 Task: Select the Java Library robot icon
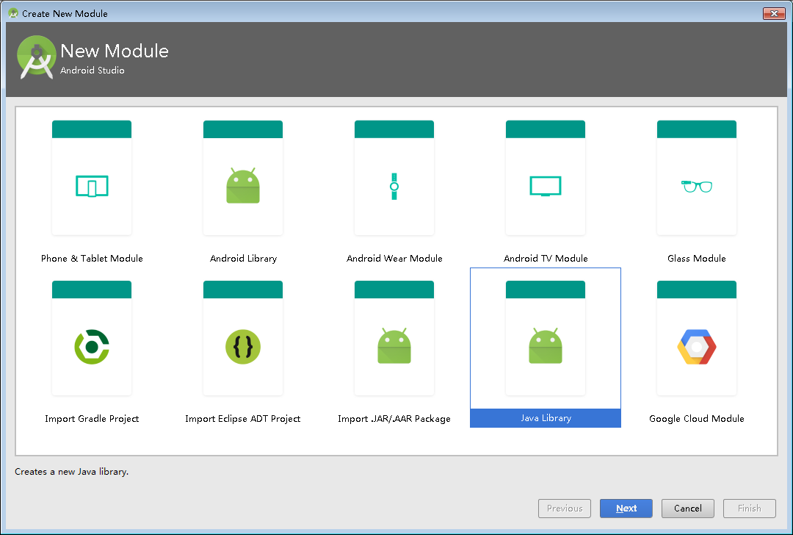(x=545, y=346)
